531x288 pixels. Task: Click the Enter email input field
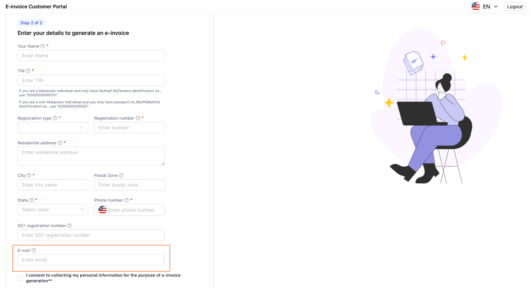coord(91,260)
